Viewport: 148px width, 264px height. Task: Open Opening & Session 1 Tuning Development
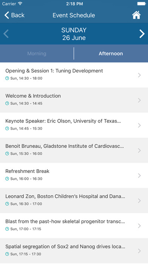coord(74,75)
